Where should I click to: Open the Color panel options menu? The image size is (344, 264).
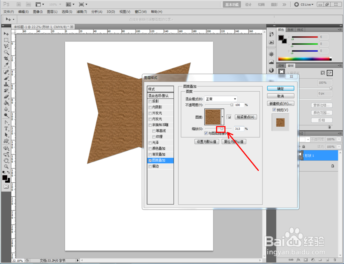(x=340, y=30)
